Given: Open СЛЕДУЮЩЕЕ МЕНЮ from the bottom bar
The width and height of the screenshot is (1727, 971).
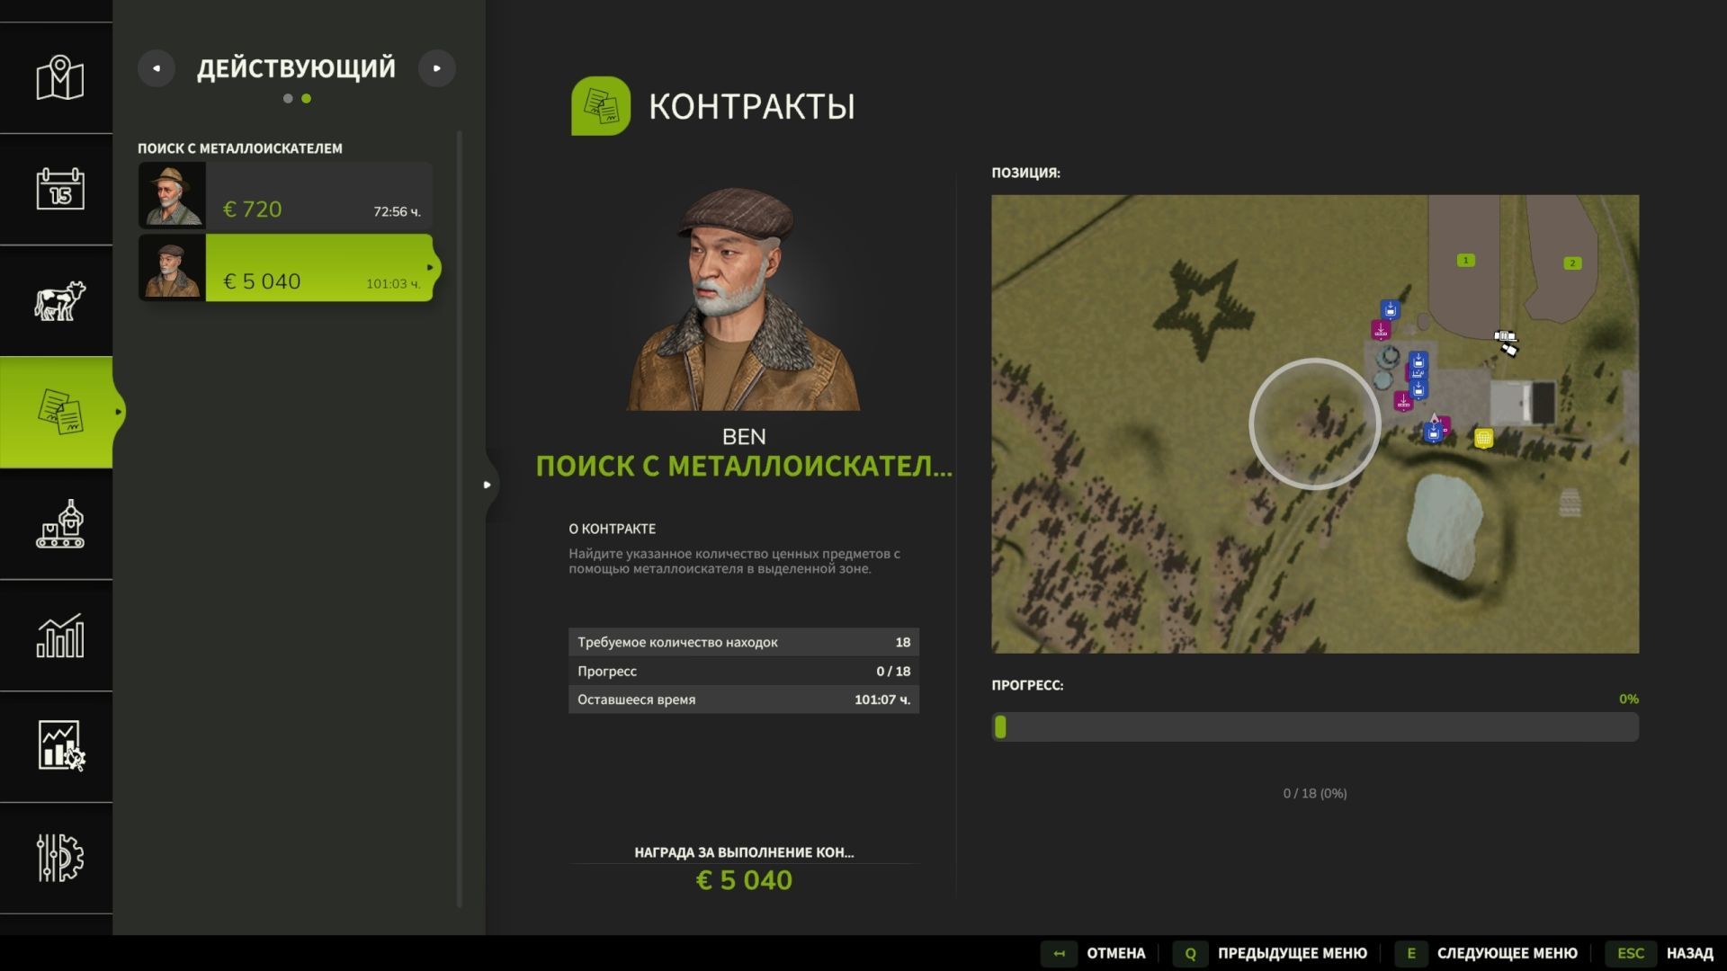Looking at the screenshot, I should point(1506,952).
